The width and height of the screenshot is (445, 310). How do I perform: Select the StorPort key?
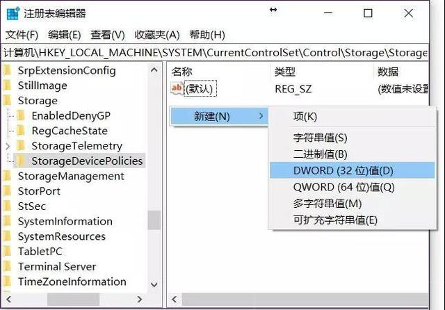39,191
